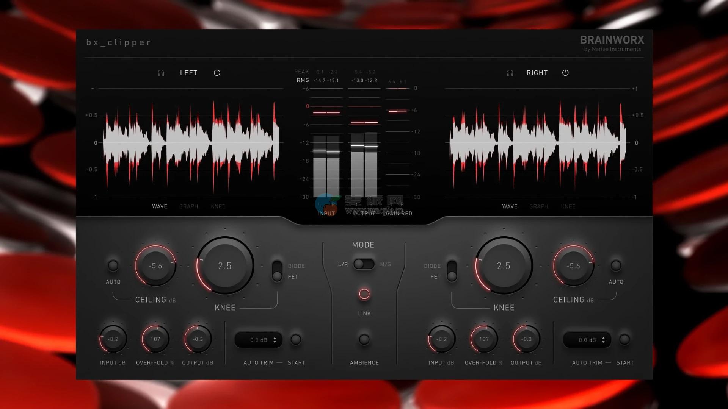728x409 pixels.
Task: Solo the RIGHT channel with headphones icon
Action: (510, 73)
